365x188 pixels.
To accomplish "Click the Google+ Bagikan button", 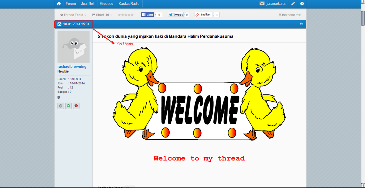I will (203, 15).
